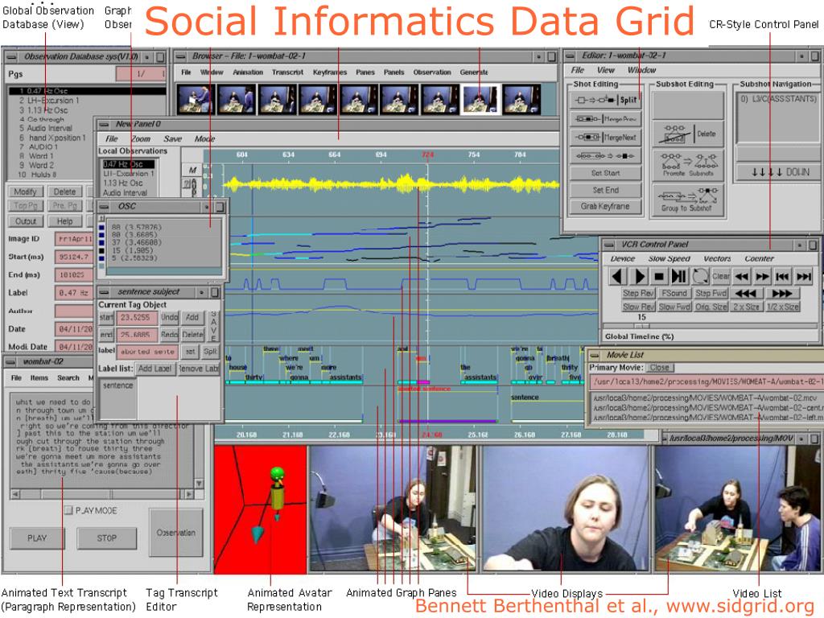Open window menu of Observation Database titlebar
The height and width of the screenshot is (618, 824).
pos(11,57)
